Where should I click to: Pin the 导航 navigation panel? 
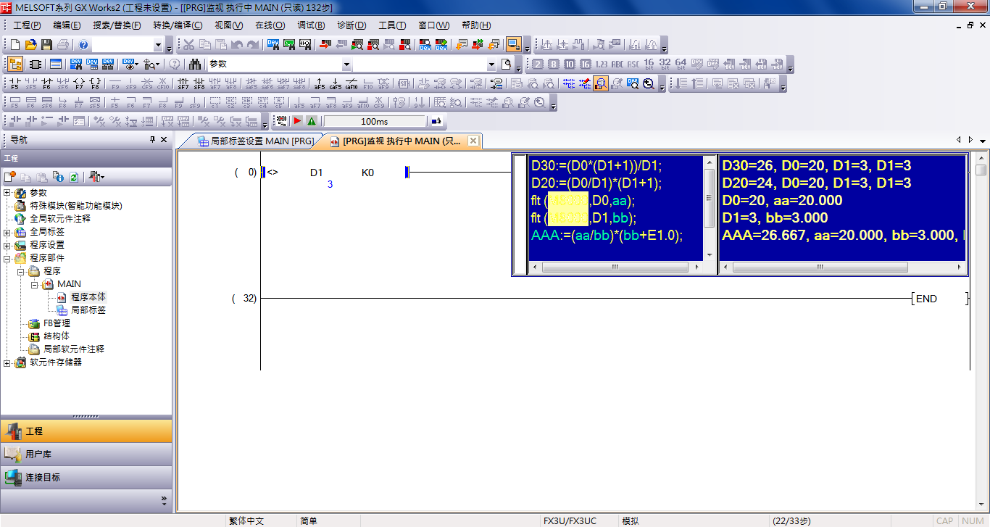point(152,140)
